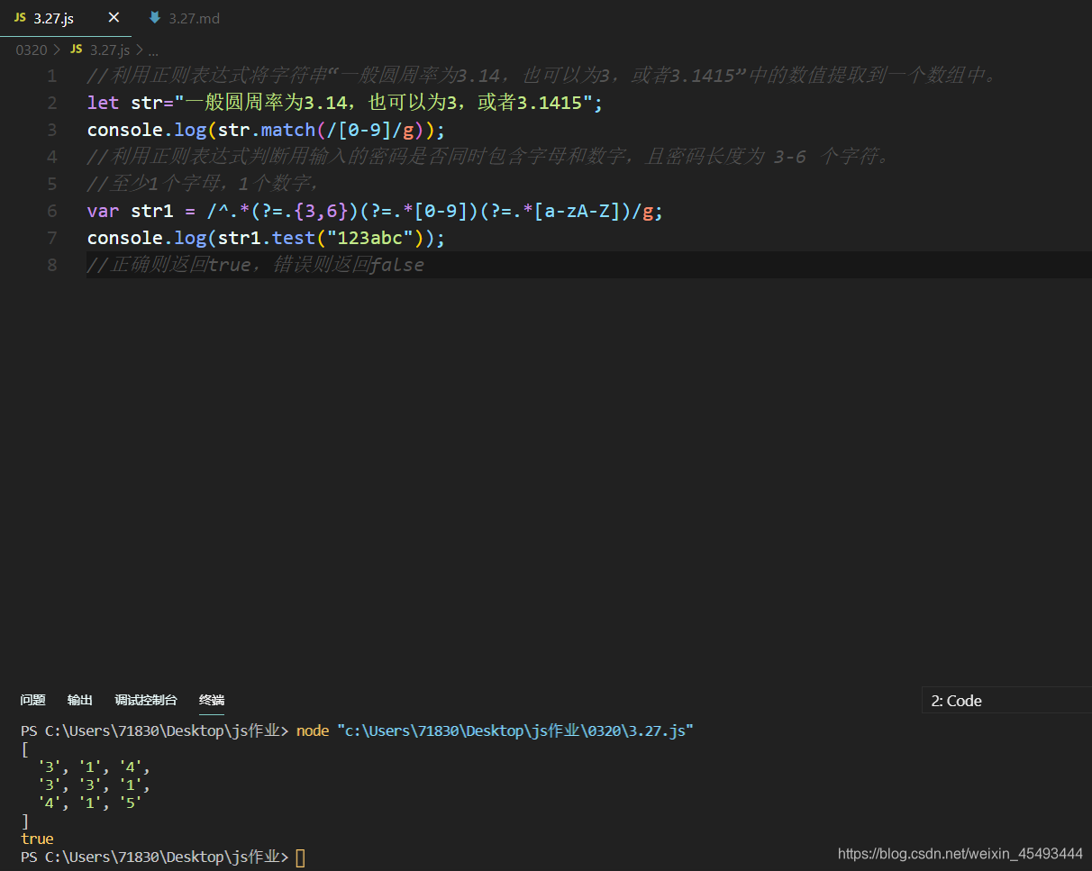Open the 问题 panel tab
This screenshot has height=871, width=1092.
(33, 700)
